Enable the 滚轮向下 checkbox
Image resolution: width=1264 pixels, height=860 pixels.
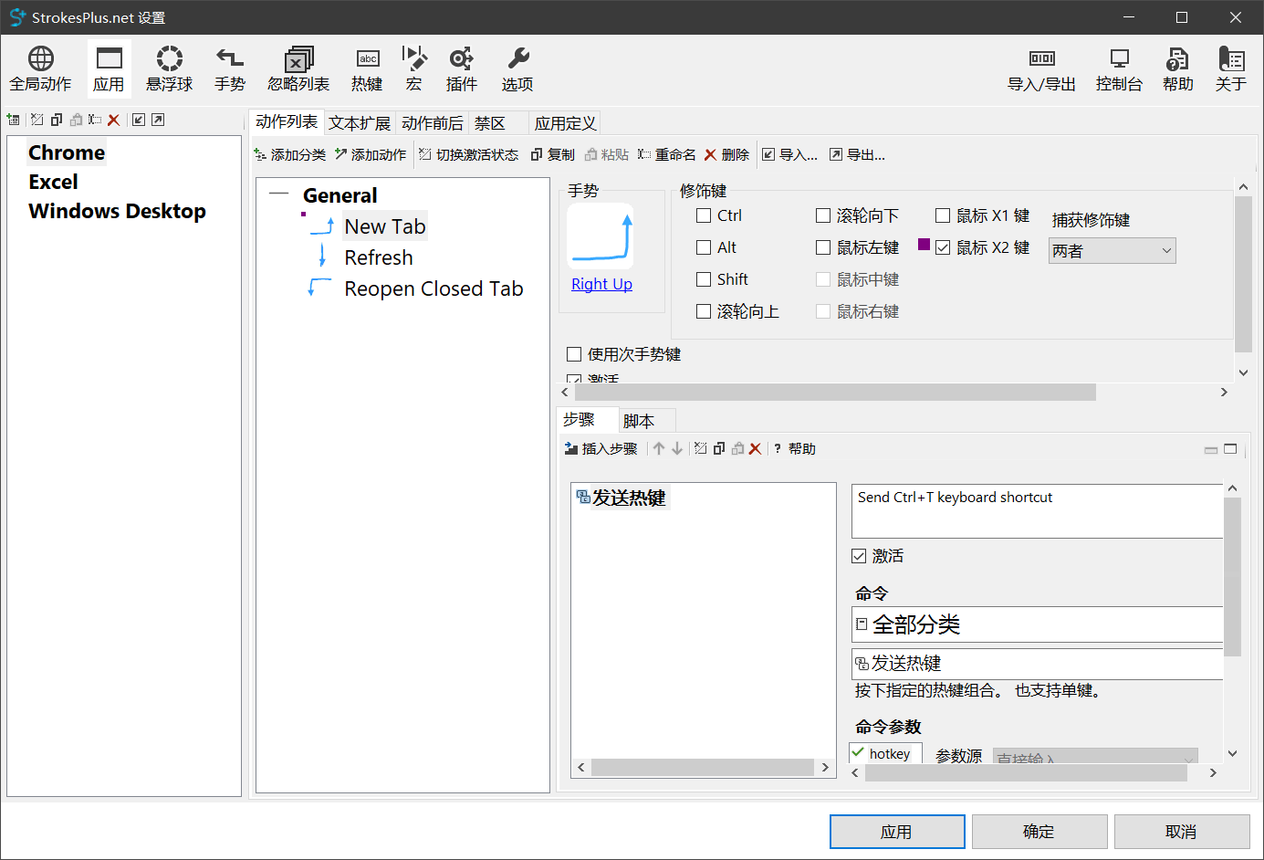pyautogui.click(x=823, y=215)
